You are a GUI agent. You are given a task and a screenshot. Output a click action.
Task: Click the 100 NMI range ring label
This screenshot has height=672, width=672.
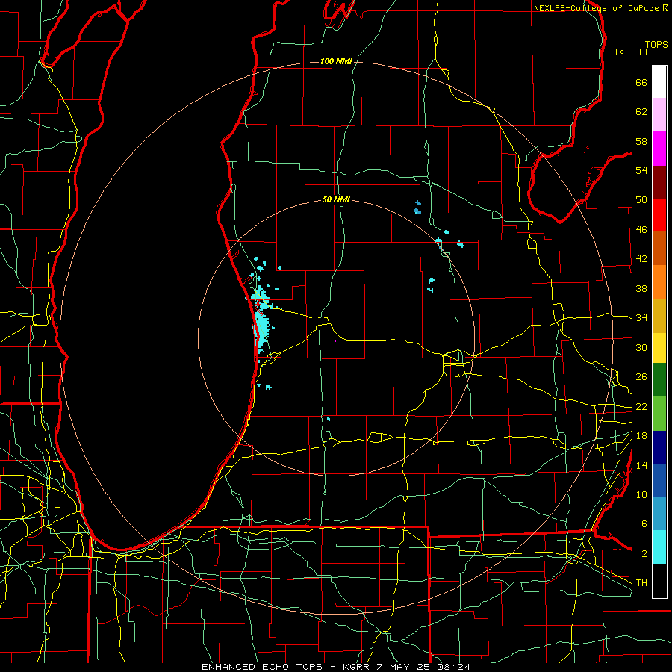point(336,62)
